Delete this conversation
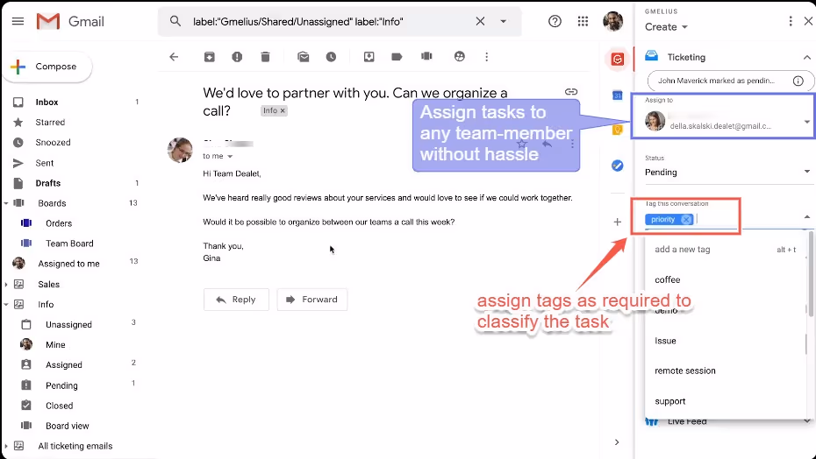Screen dimensions: 816x459 pos(265,57)
